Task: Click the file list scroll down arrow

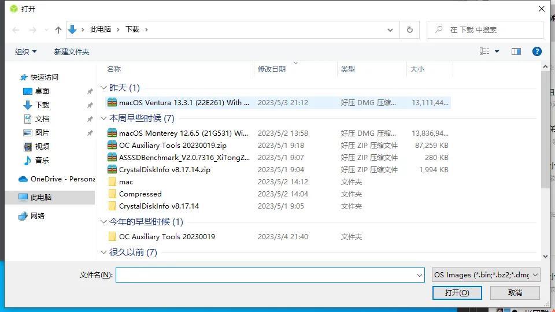Action: tap(545, 257)
